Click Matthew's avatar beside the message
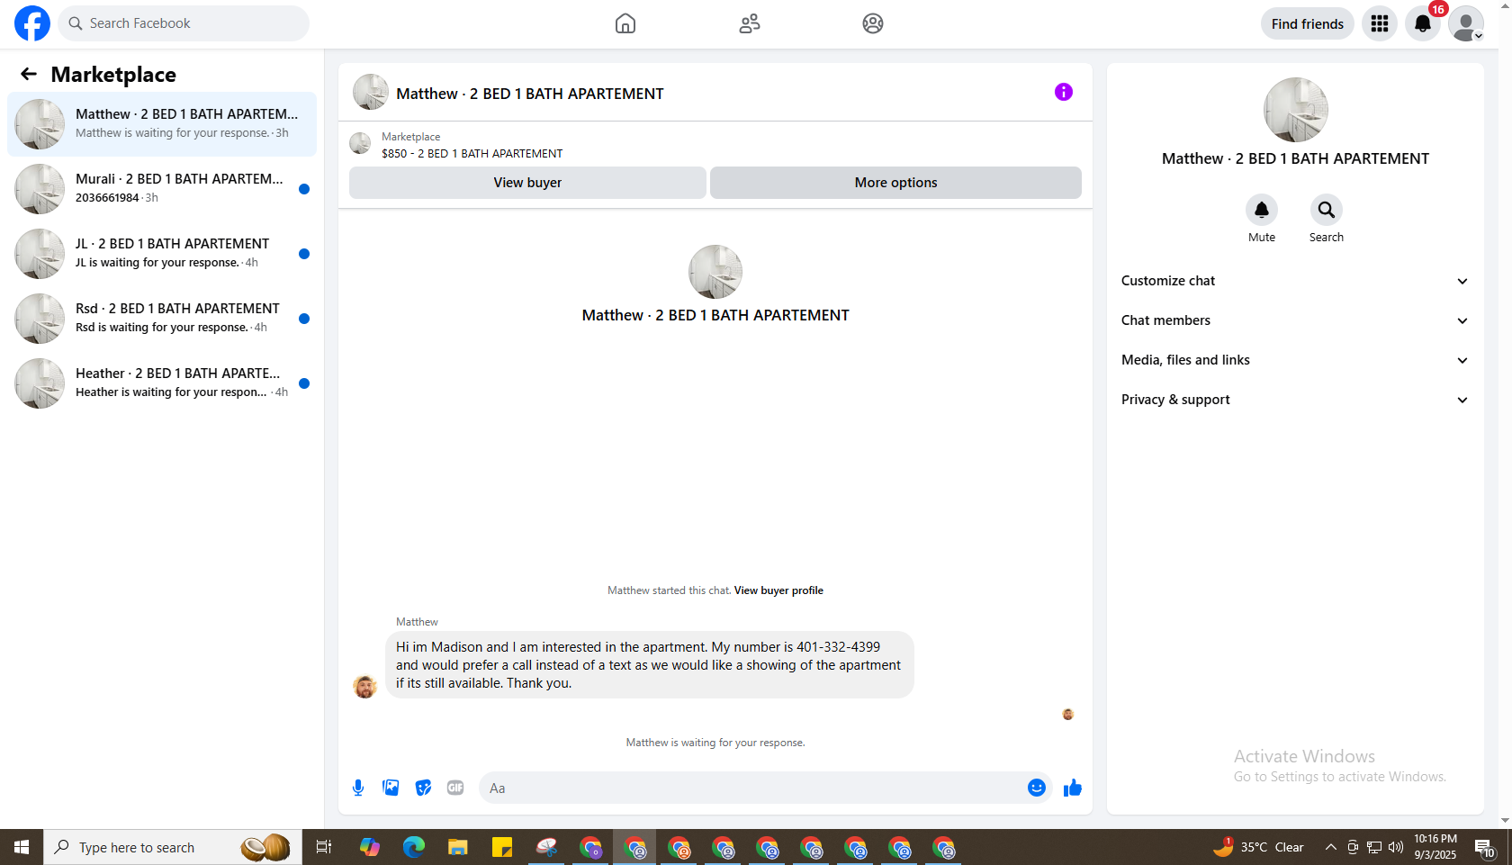 pos(364,687)
